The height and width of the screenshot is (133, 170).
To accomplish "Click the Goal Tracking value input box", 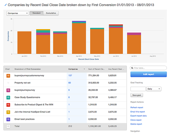I will coord(138,89).
